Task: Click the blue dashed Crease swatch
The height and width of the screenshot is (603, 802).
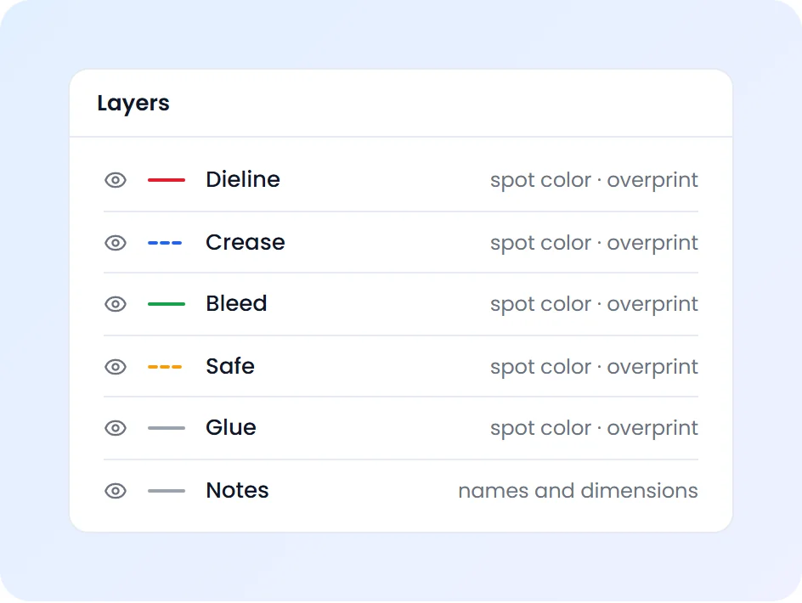Action: click(165, 242)
